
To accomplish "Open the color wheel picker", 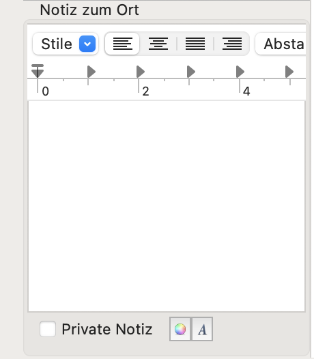I will [x=180, y=329].
